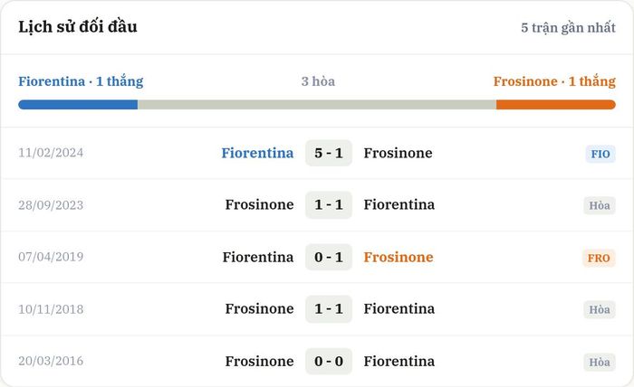Click the Lịch sử đối đầu heading
This screenshot has width=634, height=387.
78,26
